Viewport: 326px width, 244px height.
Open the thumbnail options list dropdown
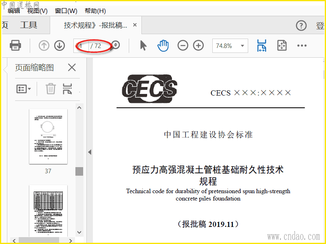coord(23,89)
